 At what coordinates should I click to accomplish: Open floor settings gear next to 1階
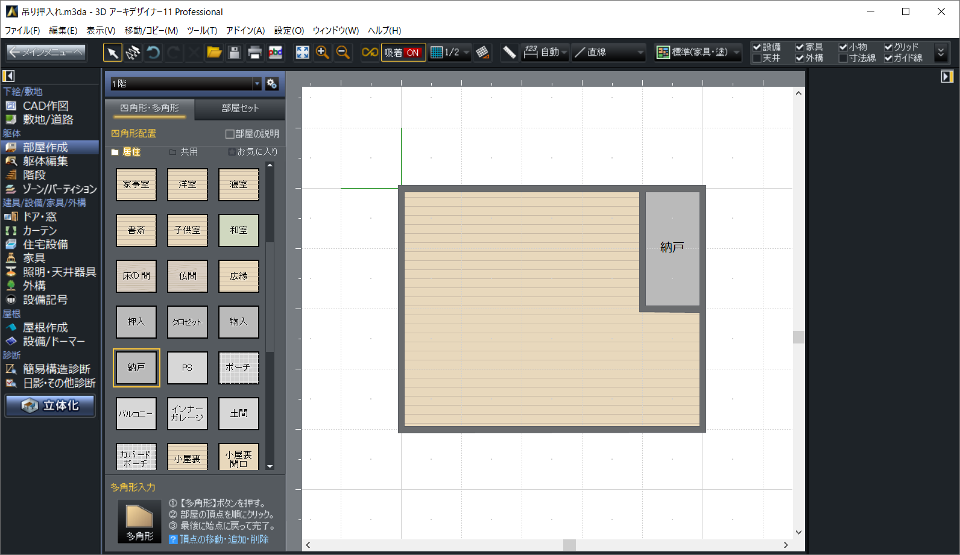272,84
